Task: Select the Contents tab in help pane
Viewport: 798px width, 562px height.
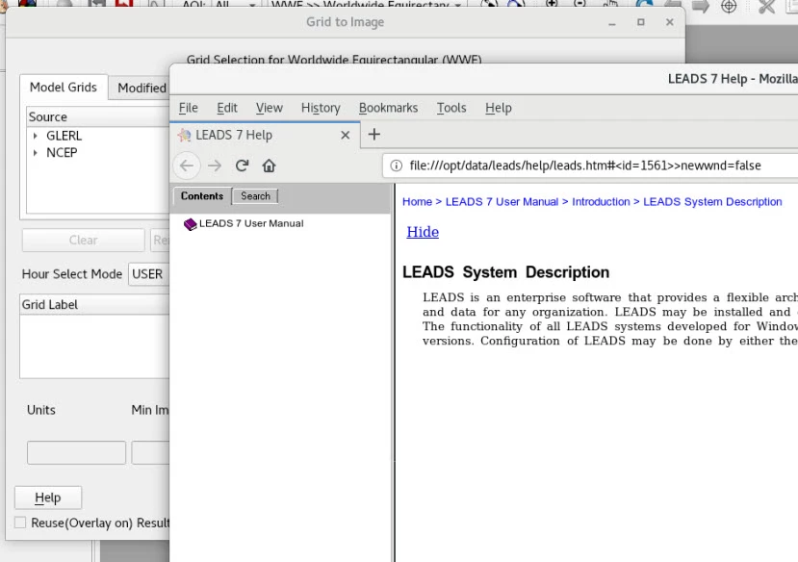Action: click(x=202, y=195)
